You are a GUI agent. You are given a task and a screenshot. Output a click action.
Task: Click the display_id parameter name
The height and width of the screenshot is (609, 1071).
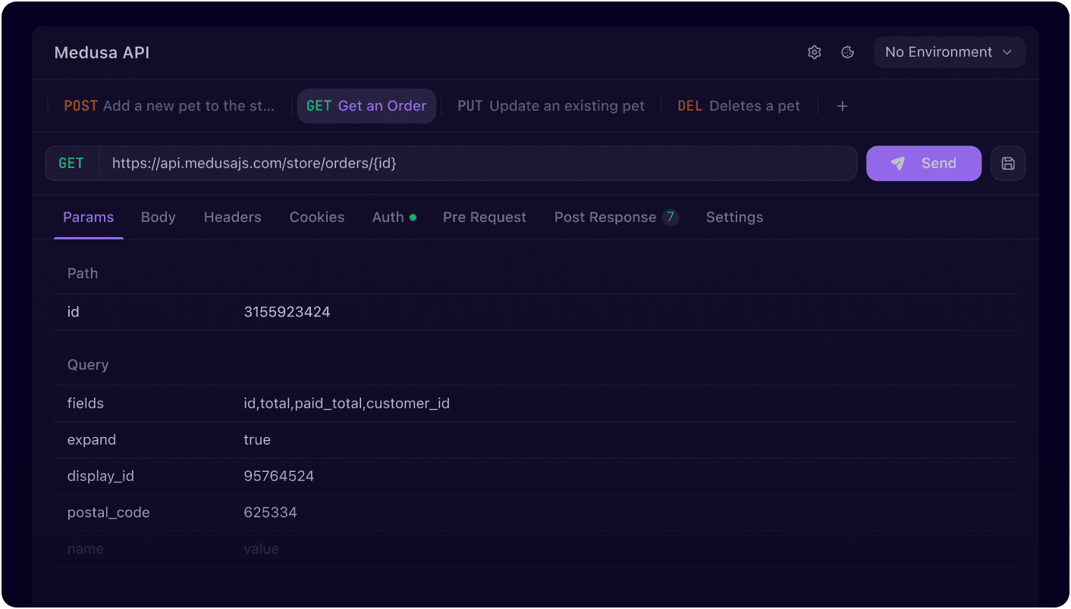point(100,476)
